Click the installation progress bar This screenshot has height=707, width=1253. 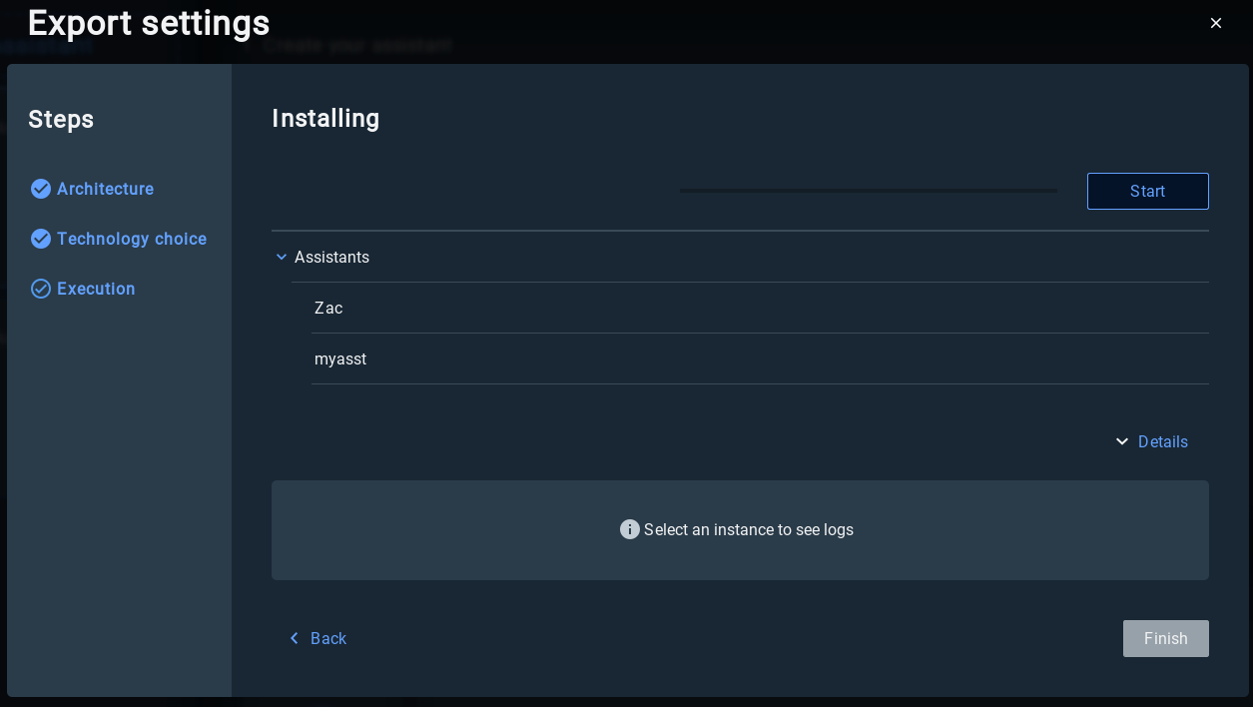point(868,191)
